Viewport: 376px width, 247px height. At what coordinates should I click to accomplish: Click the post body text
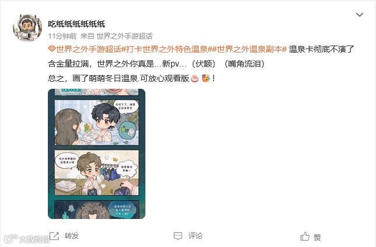(201, 64)
